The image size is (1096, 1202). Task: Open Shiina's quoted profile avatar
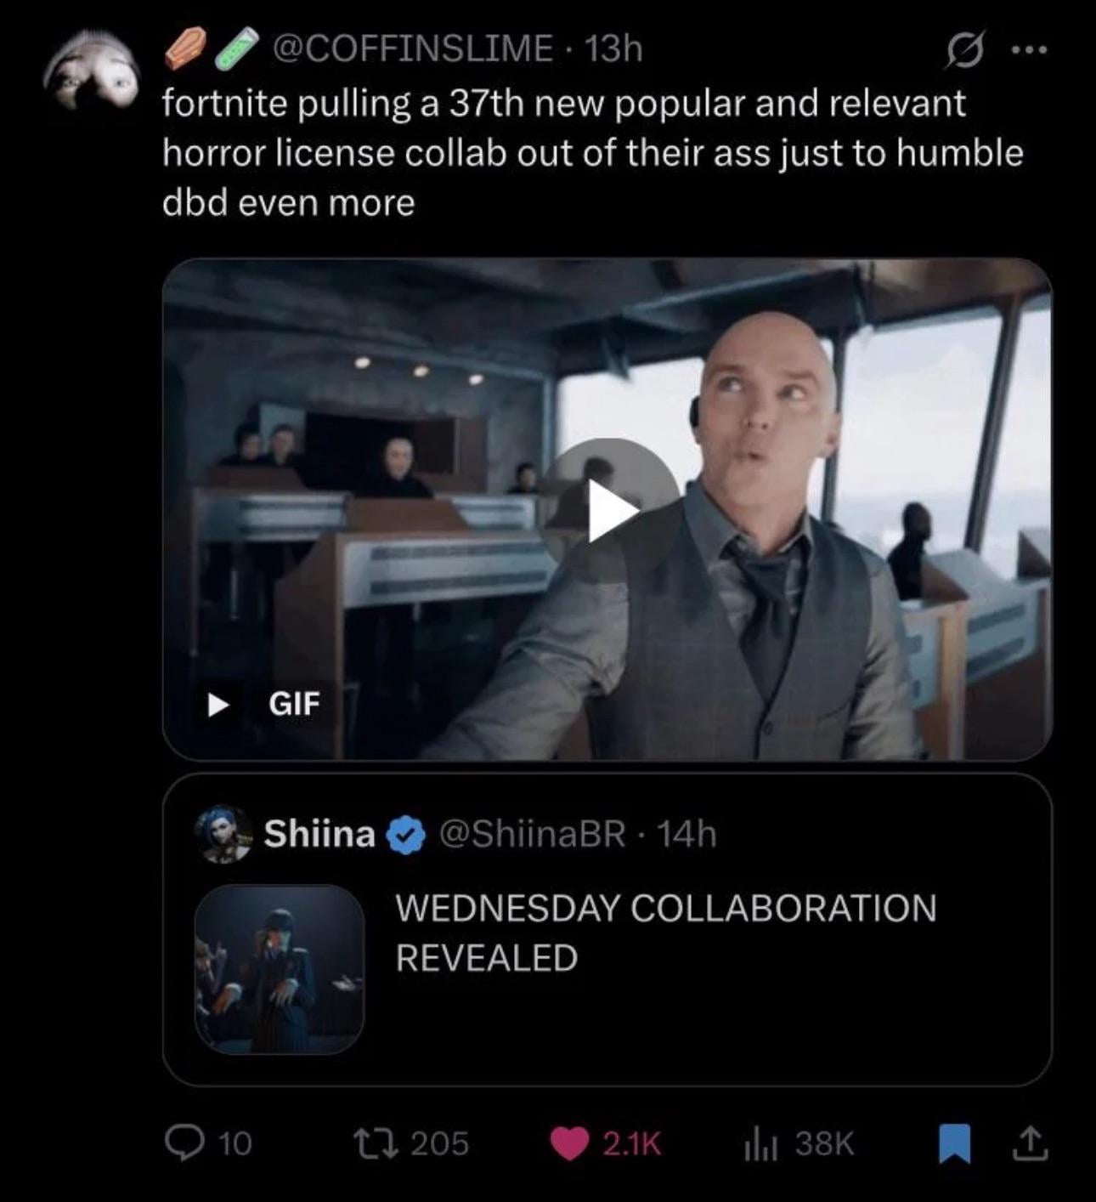pyautogui.click(x=223, y=833)
